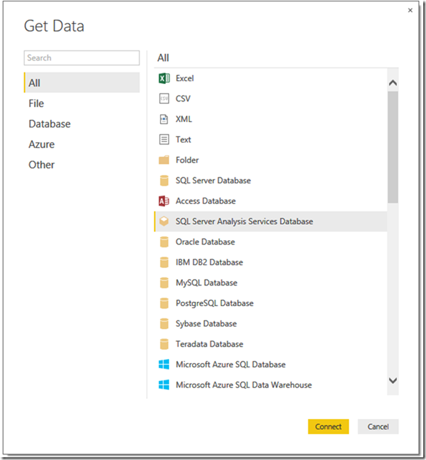Click the Sybase Database cylinder icon

coord(164,324)
